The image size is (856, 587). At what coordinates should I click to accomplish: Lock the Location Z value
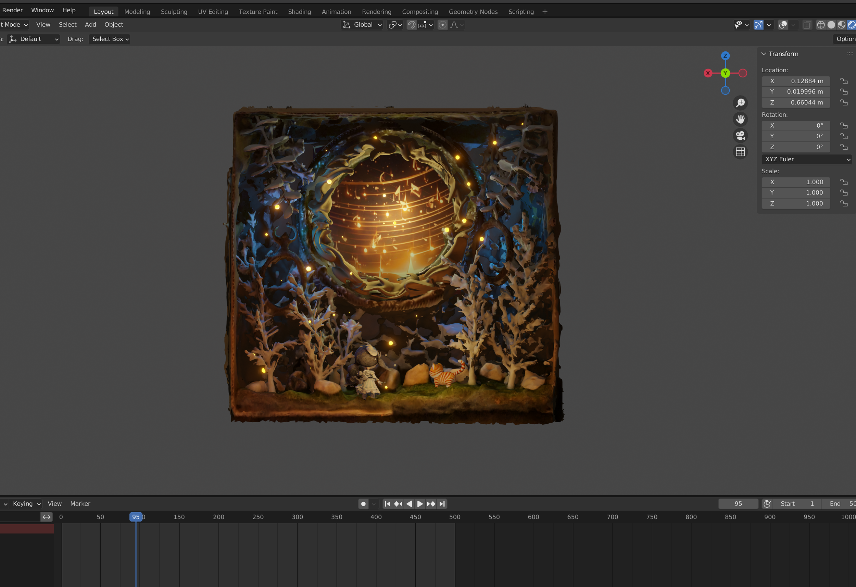tap(843, 102)
